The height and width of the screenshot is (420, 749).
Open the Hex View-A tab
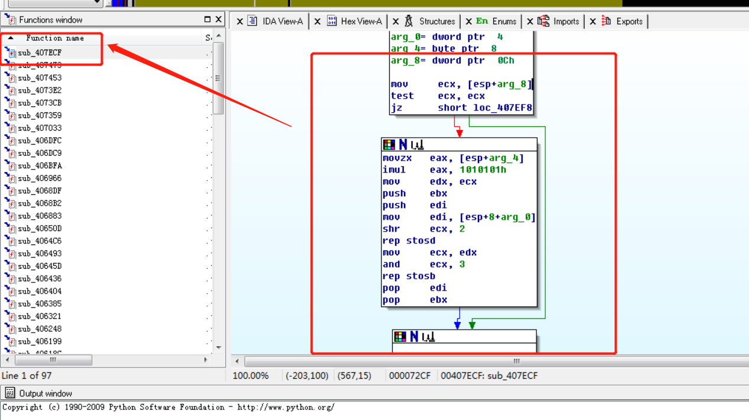[361, 21]
